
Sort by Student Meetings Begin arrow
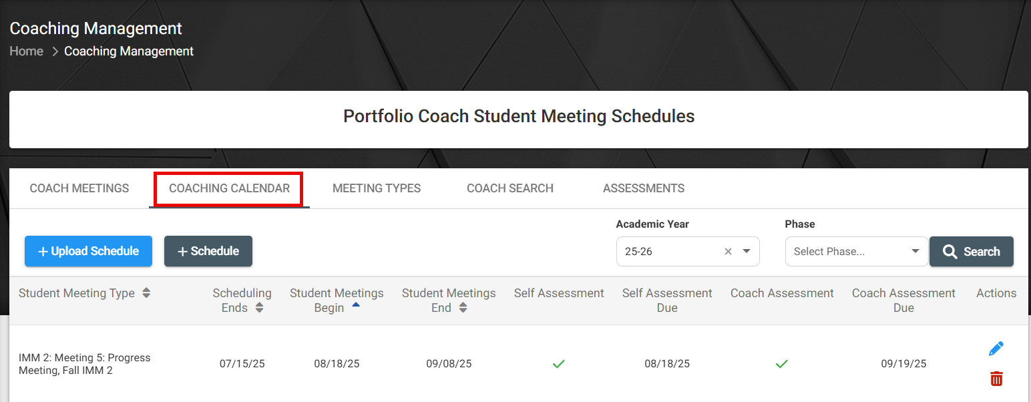355,305
